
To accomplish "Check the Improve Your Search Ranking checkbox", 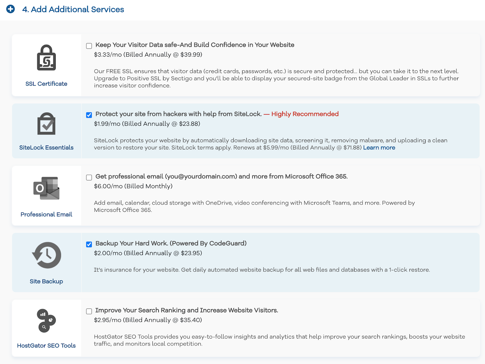I will pos(89,311).
